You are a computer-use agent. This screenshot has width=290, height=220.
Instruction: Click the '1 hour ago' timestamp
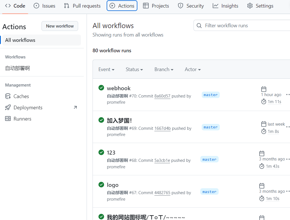click(x=271, y=95)
